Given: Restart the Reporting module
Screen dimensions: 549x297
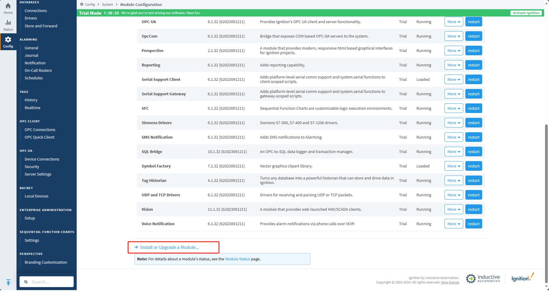Looking at the screenshot, I should click(x=473, y=65).
